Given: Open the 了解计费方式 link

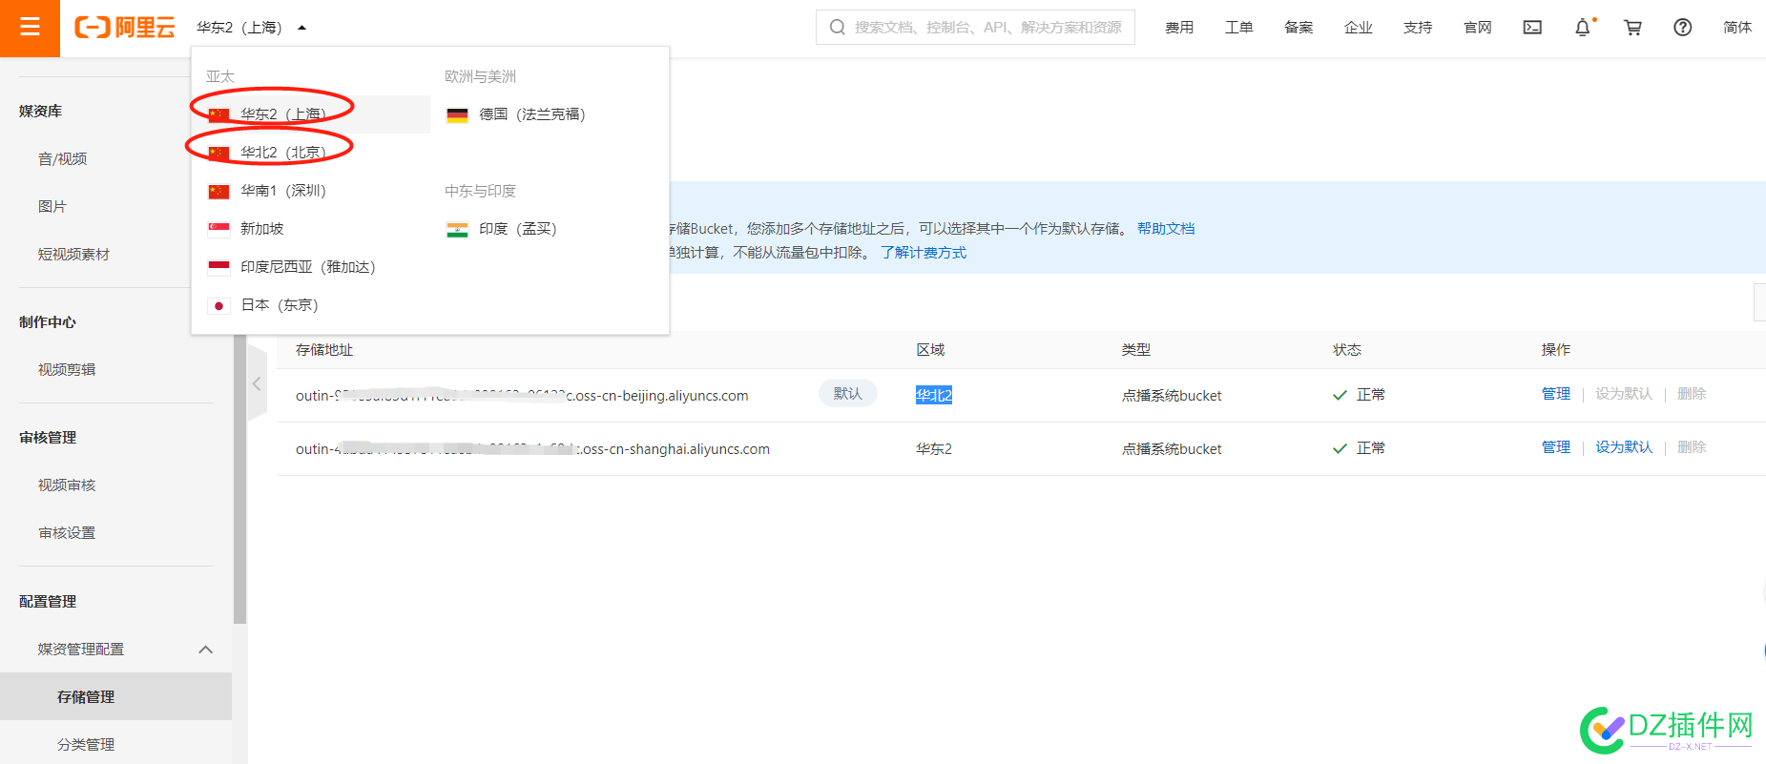Looking at the screenshot, I should [924, 253].
